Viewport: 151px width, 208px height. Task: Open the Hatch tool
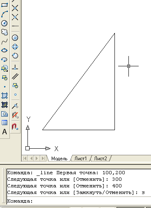[5, 96]
